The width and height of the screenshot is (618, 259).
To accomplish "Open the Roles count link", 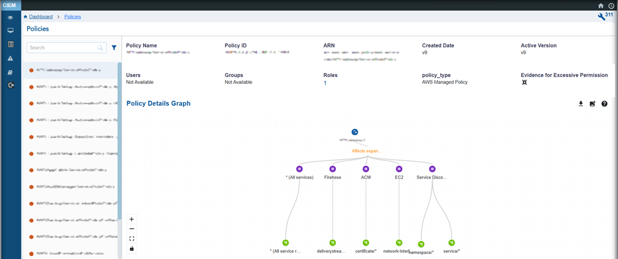I will click(325, 83).
